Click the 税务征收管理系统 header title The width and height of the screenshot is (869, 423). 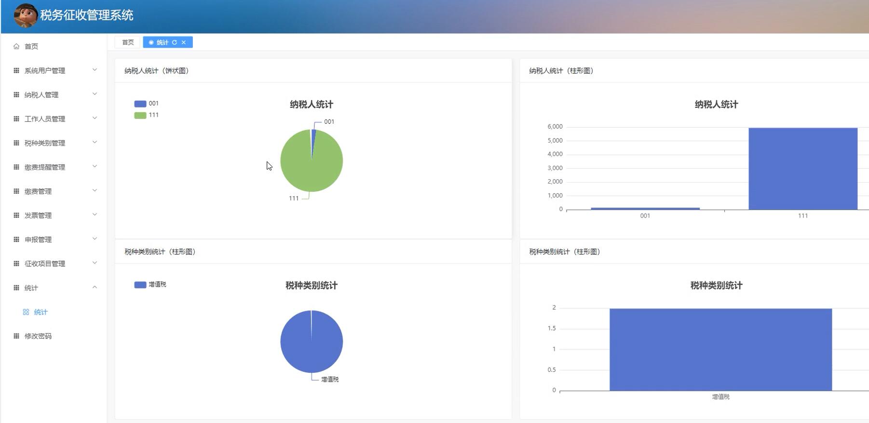[87, 15]
